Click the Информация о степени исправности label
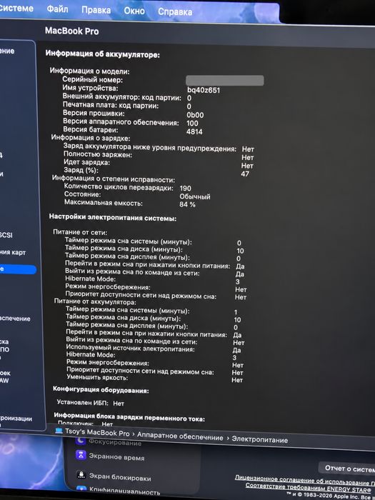 coord(114,179)
